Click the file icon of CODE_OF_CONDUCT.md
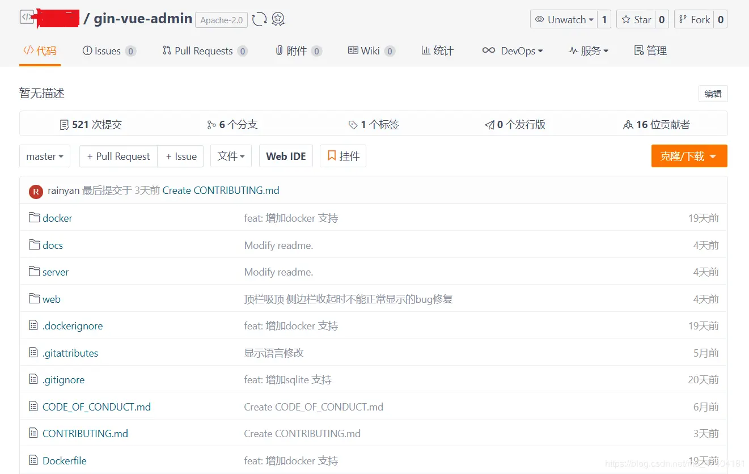The height and width of the screenshot is (474, 749). coord(33,406)
